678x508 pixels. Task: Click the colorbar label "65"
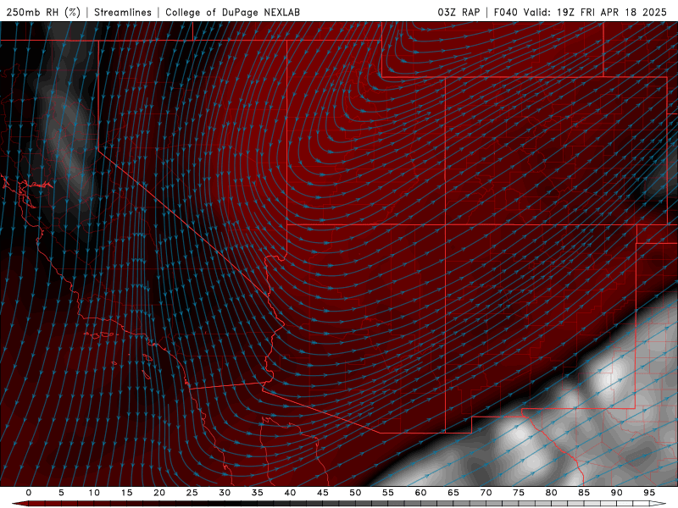453,493
